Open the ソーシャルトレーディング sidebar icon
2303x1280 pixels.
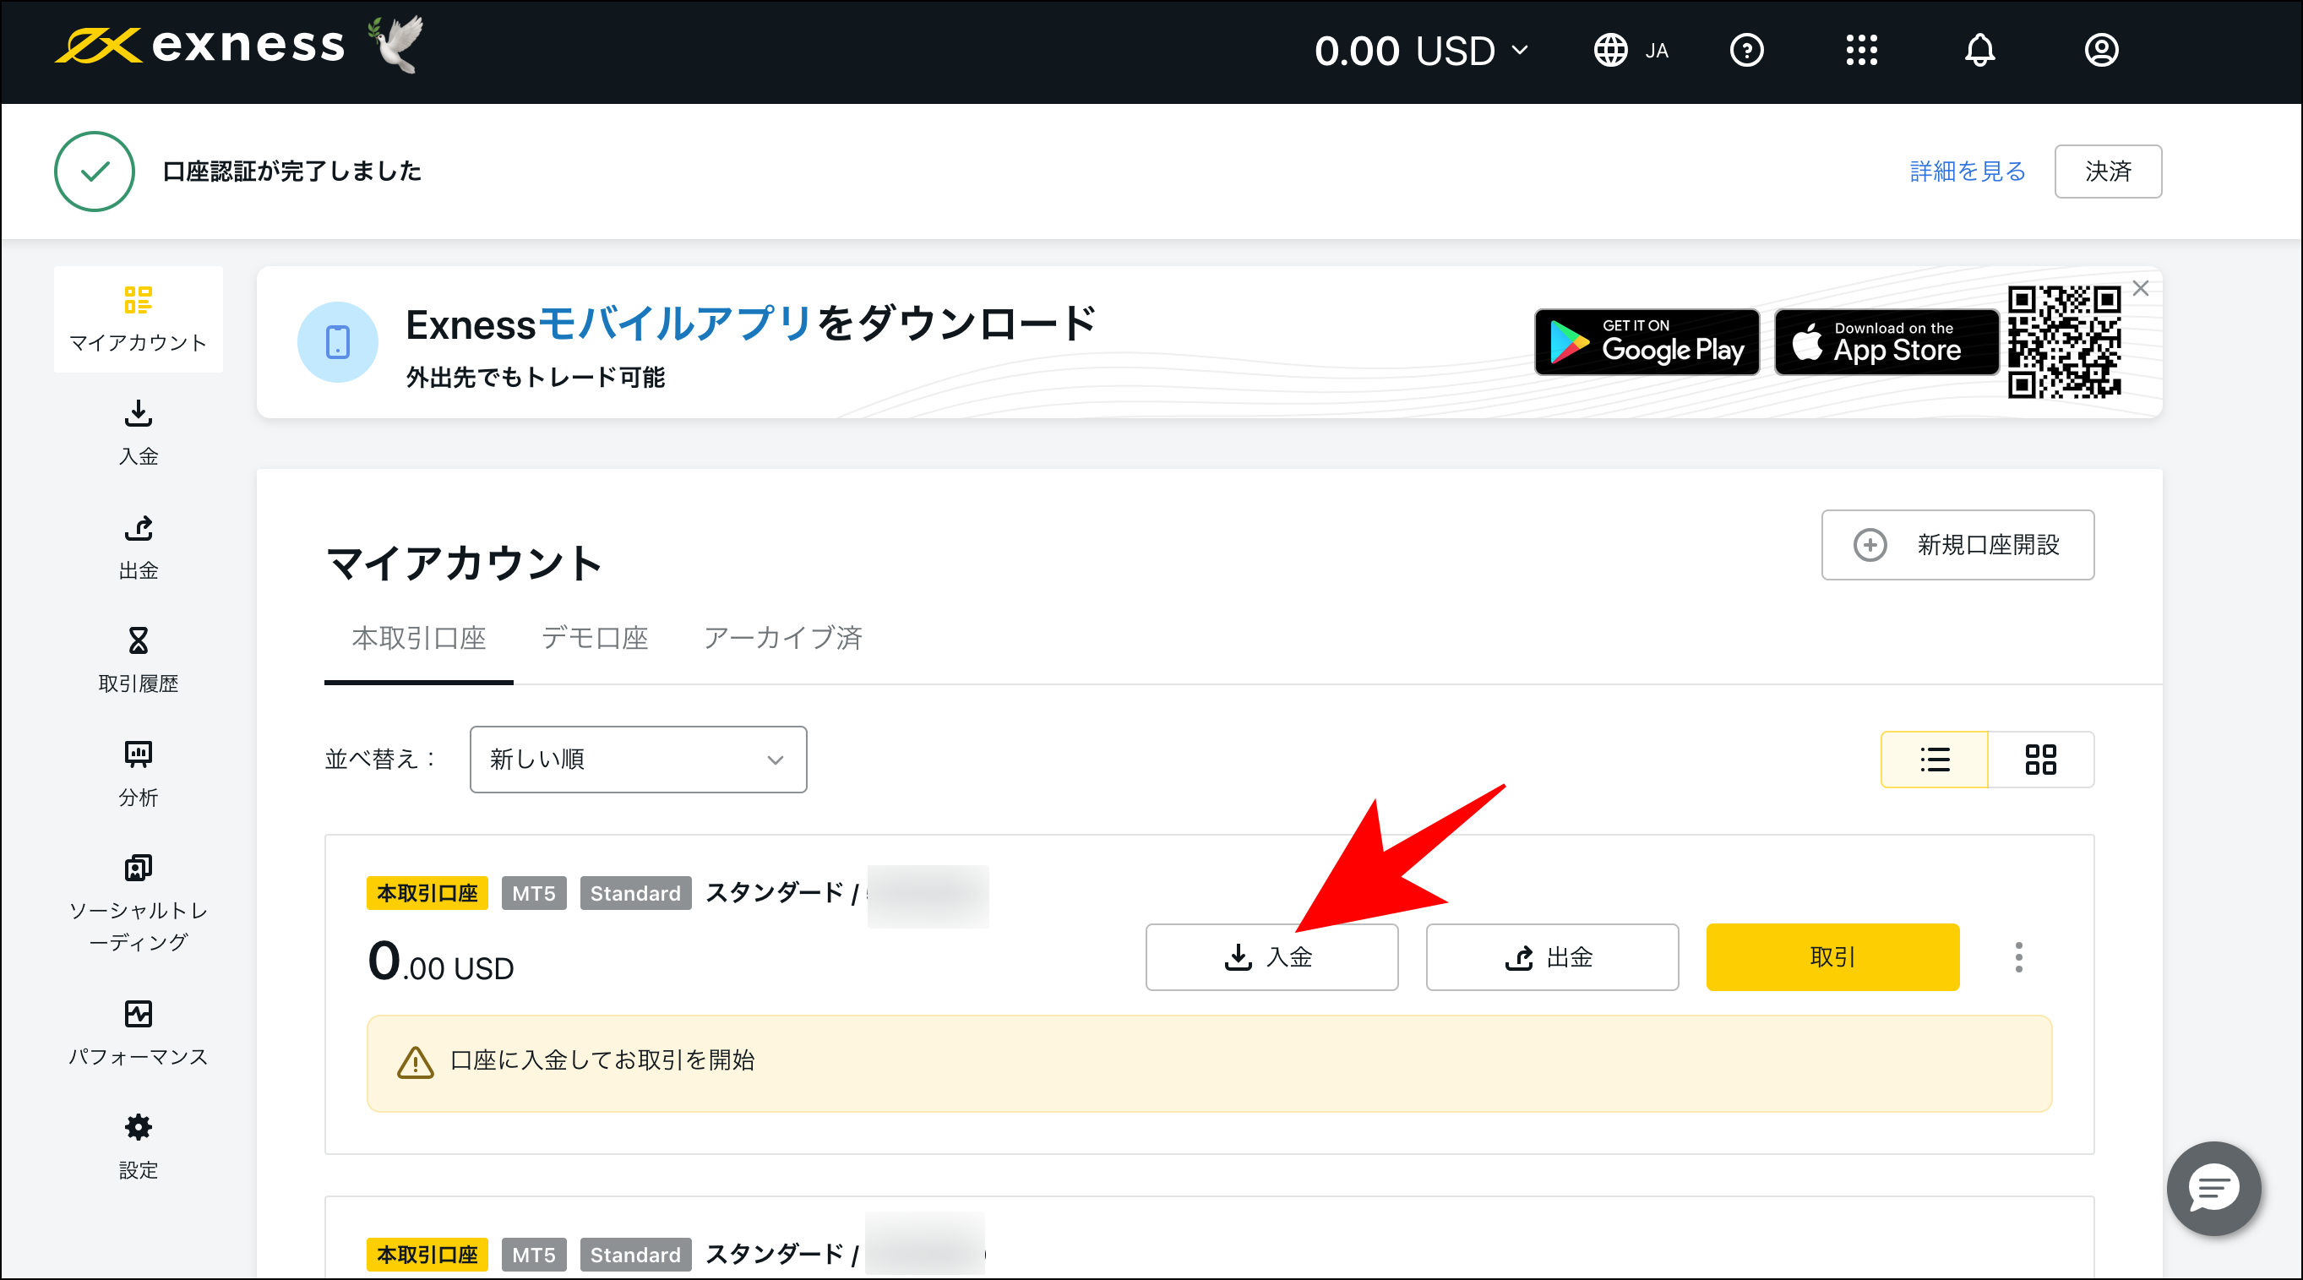click(x=138, y=868)
